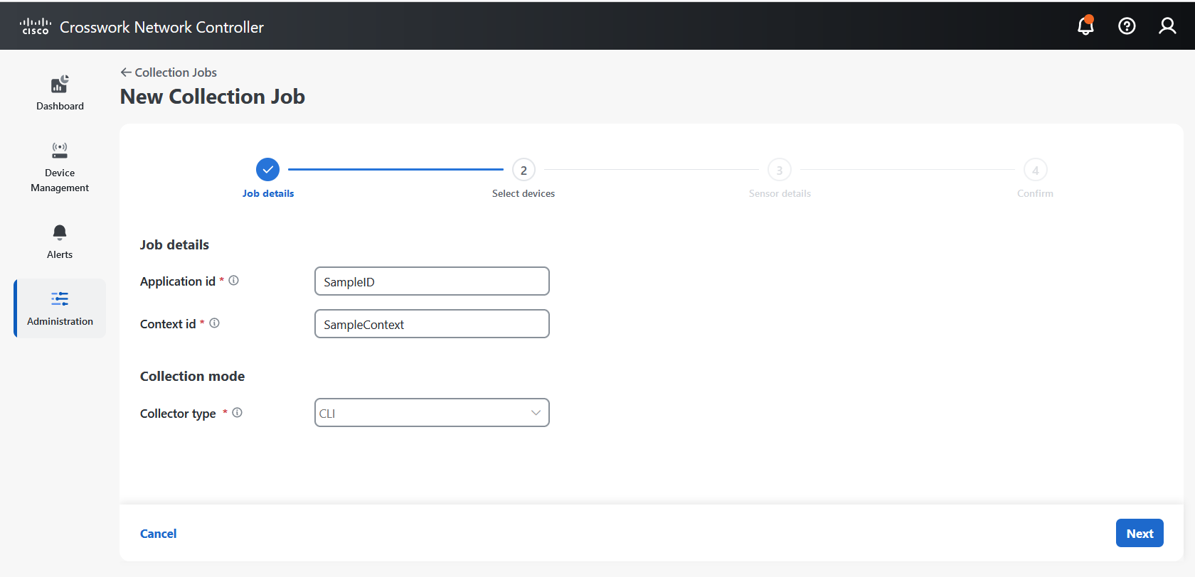
Task: Open Alerts in the sidebar
Action: point(60,242)
